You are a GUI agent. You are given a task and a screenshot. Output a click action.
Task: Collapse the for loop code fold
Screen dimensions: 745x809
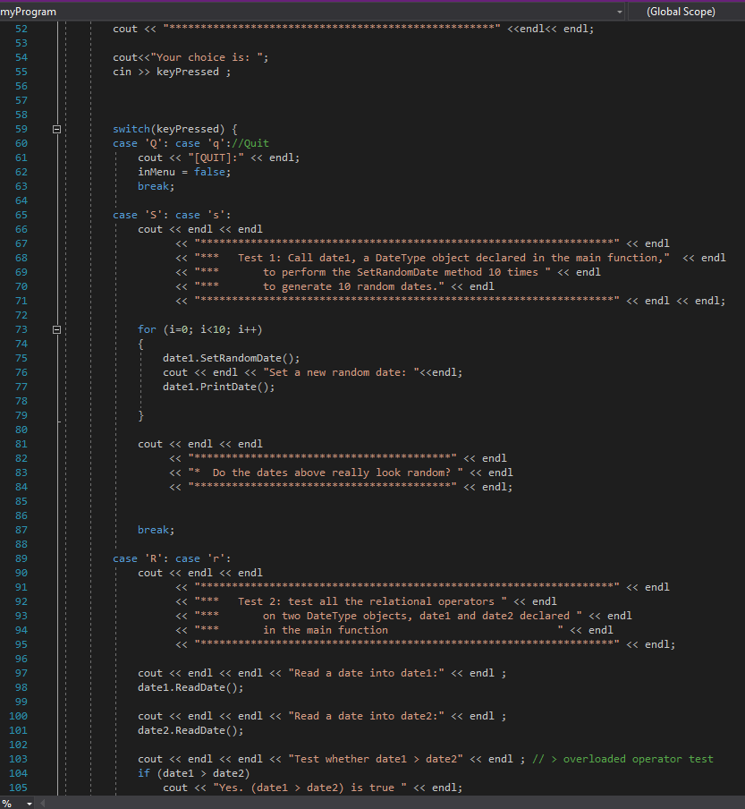[56, 329]
